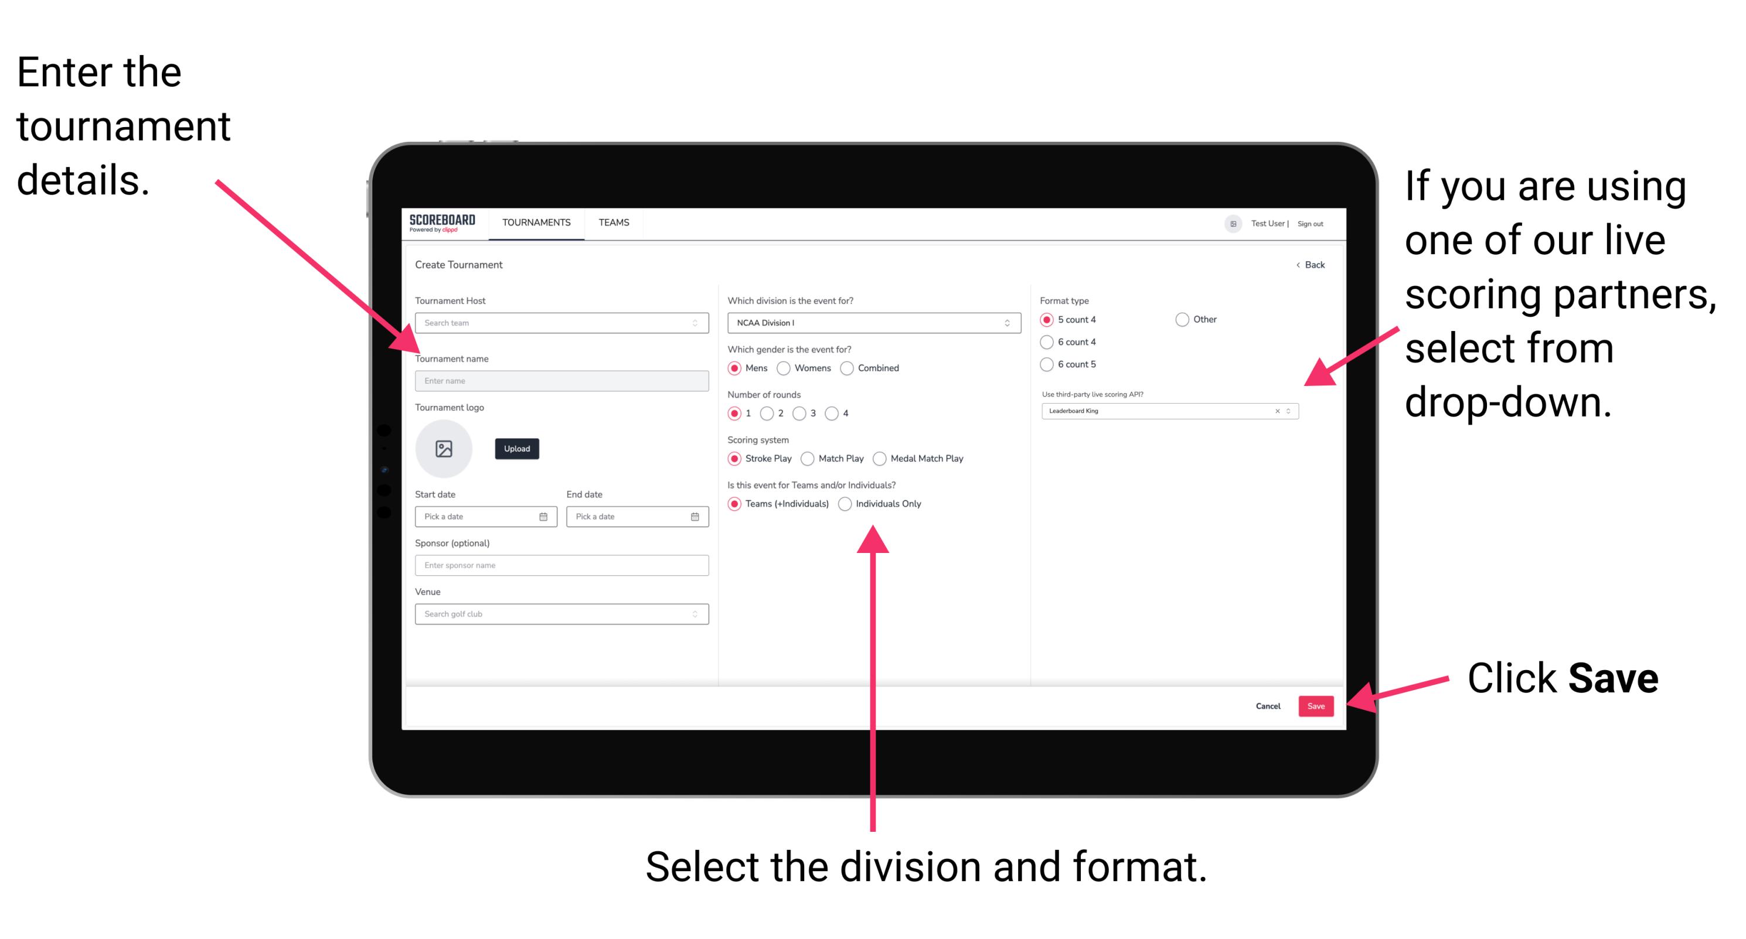Click the Tournament name input field

[x=560, y=380]
